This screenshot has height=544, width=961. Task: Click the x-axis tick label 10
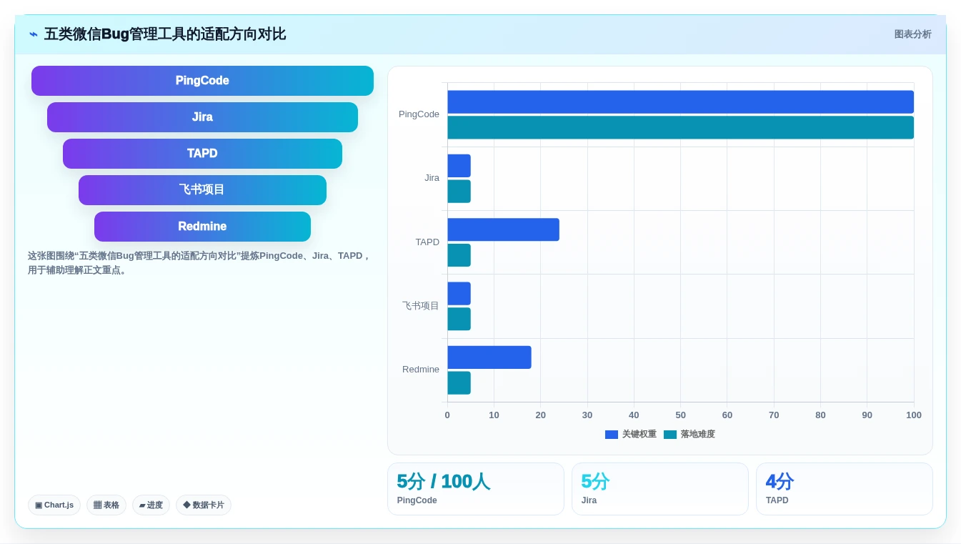point(494,415)
